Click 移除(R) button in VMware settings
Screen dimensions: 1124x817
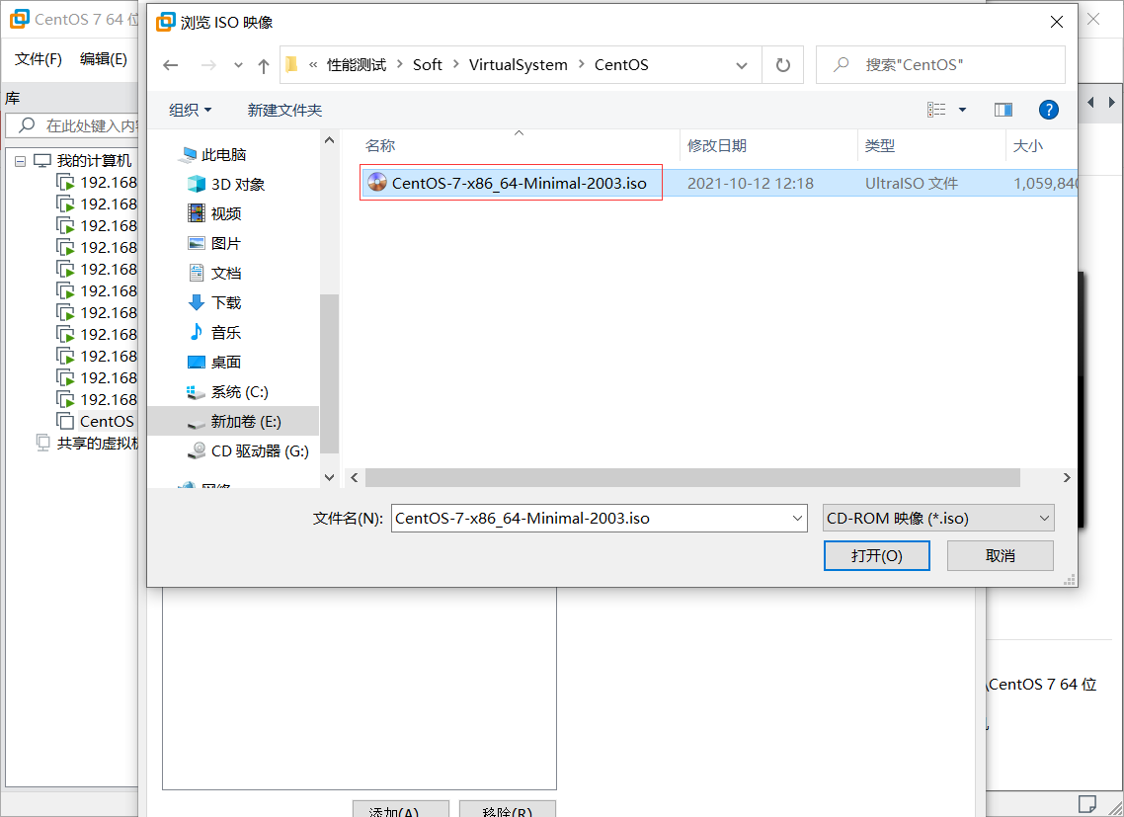[x=507, y=809]
